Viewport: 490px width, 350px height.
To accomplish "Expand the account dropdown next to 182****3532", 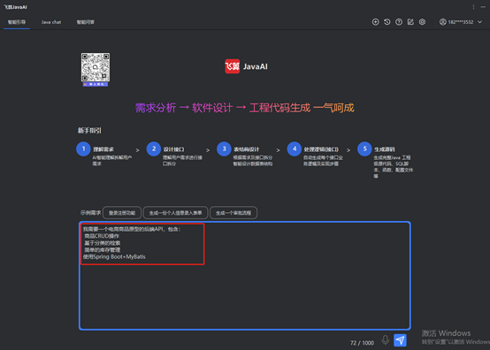I will 479,22.
